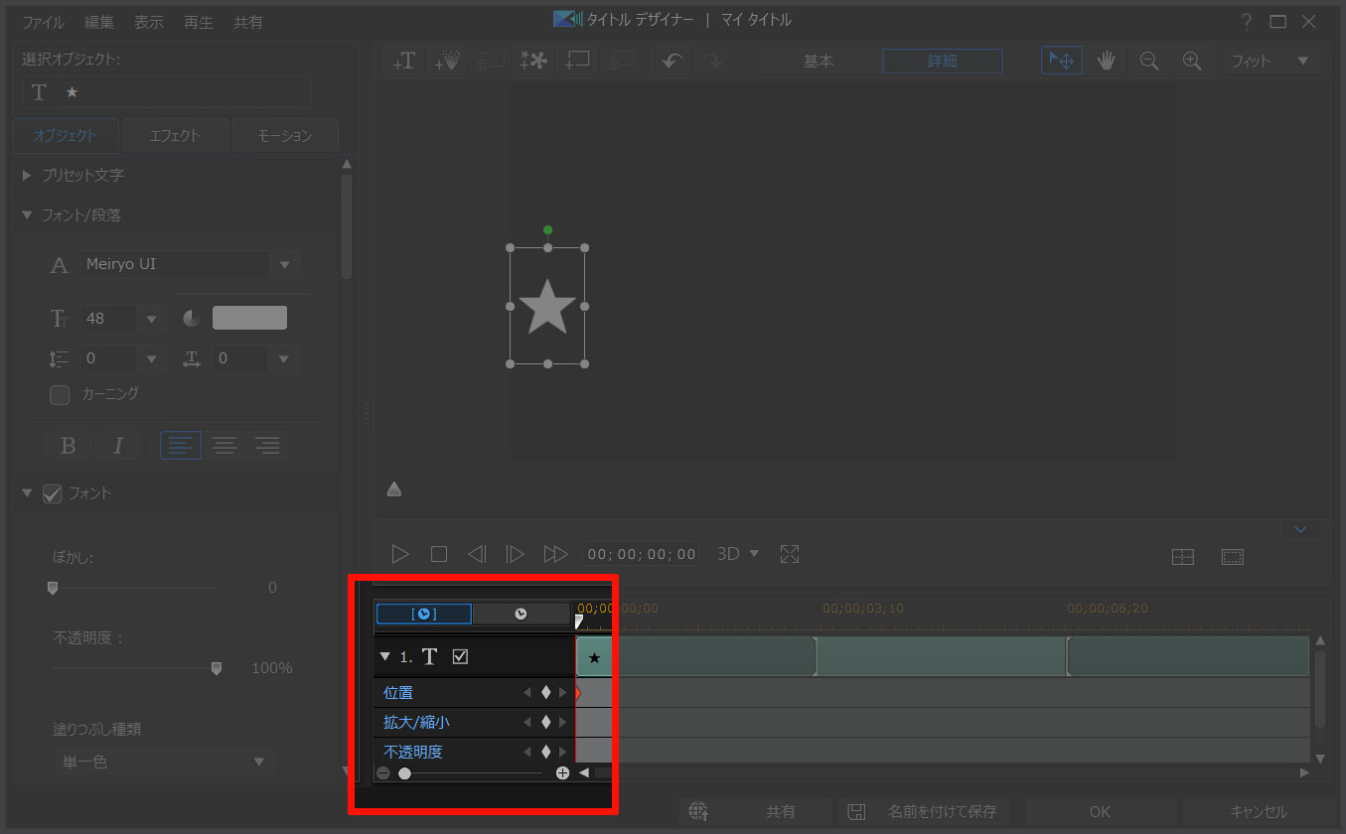Open the 表示 menu

point(149,22)
